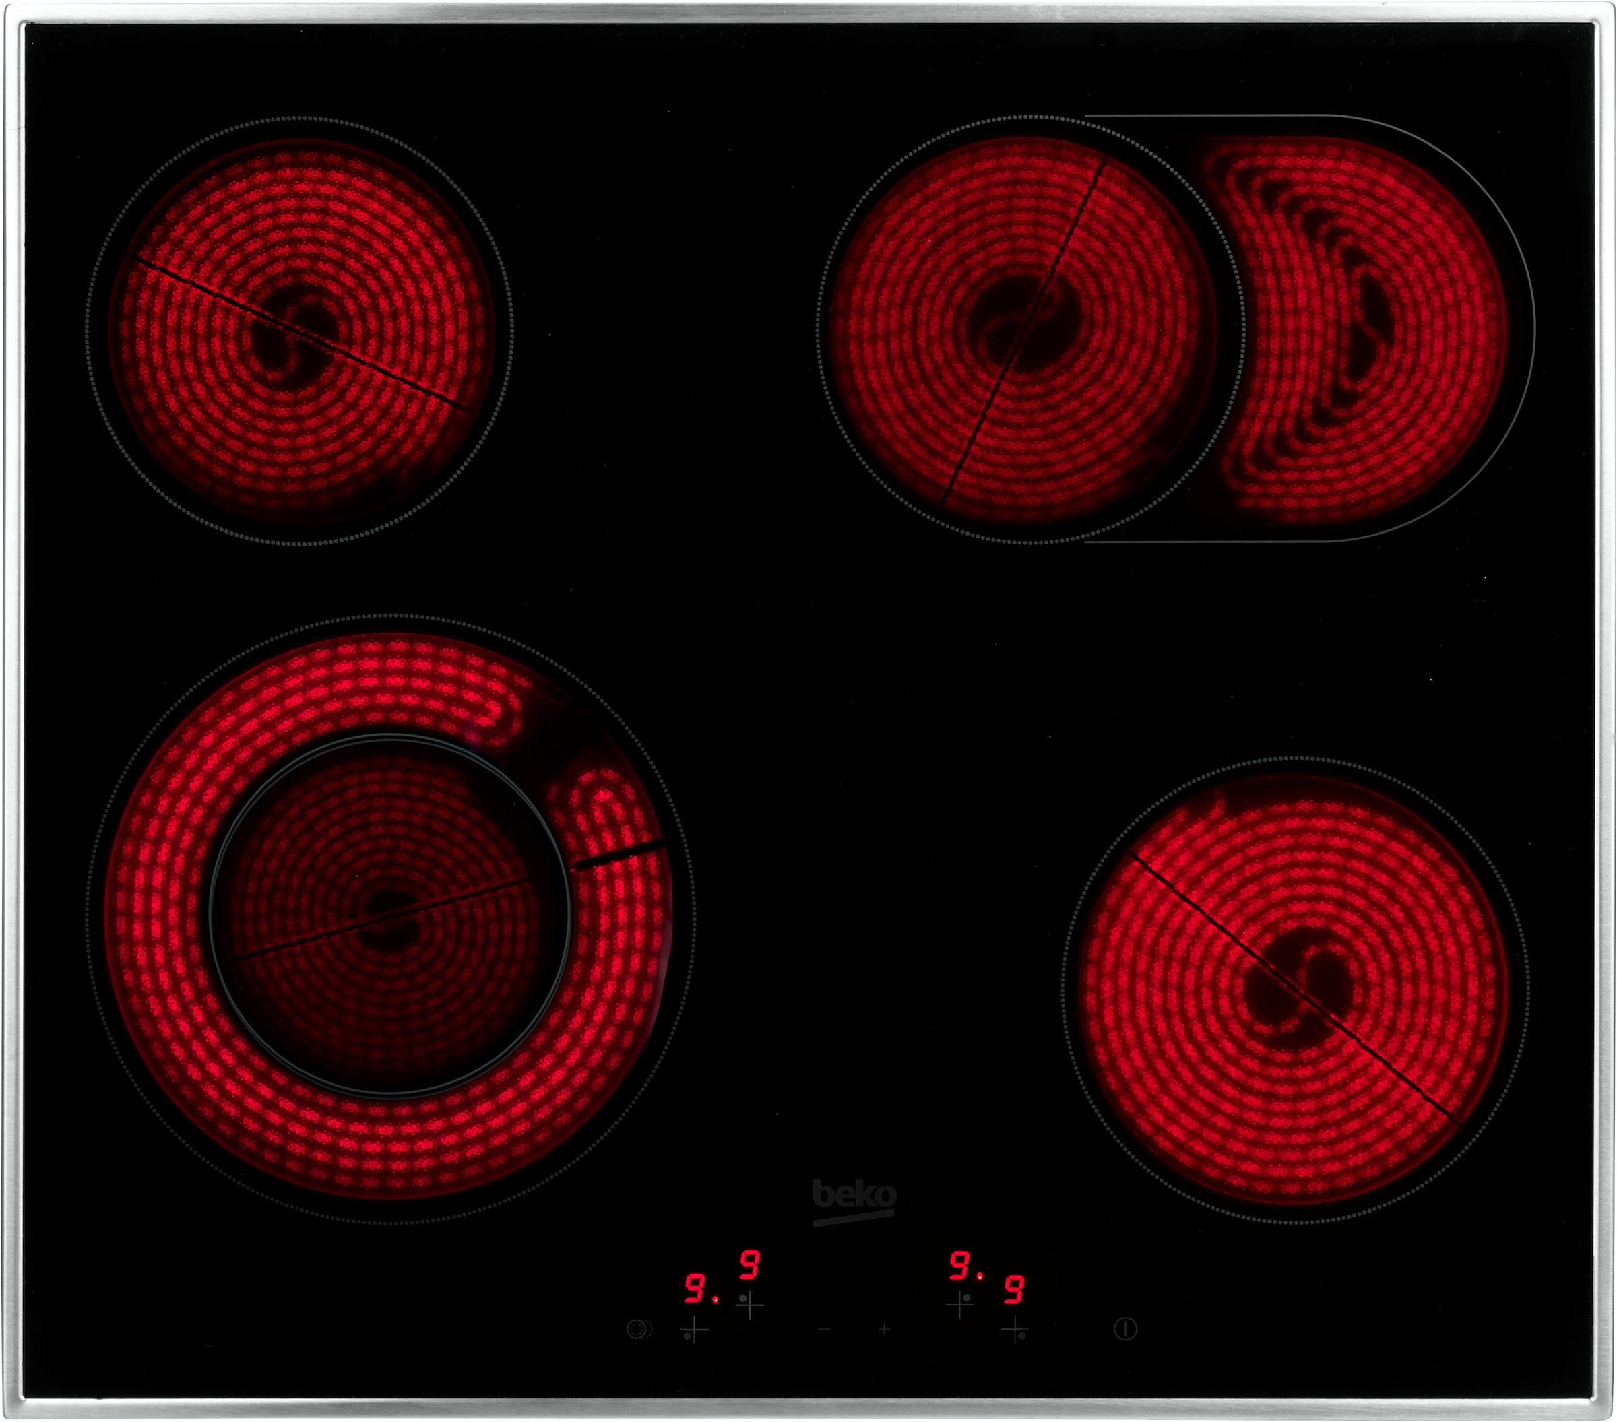Screen dimensions: 1617x1422
Task: Tap the power on/off symbol
Action: [1125, 1330]
